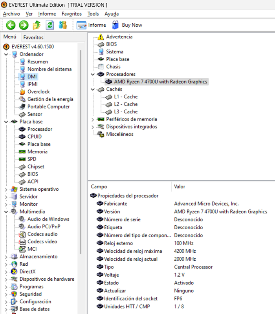Screen dimensions: 275x314
Task: Click the Red network globe icon
Action: coord(14,264)
